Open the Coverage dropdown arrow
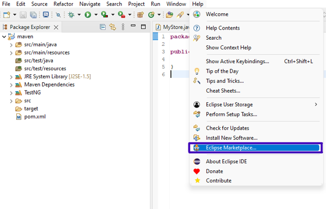Screen dimensions: 326x209 (x=113, y=15)
